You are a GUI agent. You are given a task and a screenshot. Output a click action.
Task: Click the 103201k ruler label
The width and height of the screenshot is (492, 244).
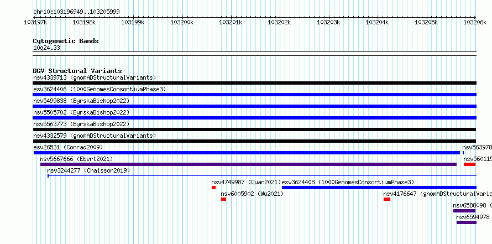(231, 22)
